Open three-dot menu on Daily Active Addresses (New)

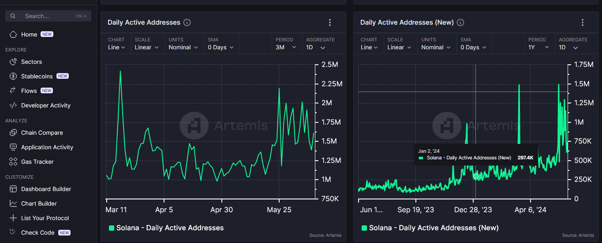click(583, 22)
